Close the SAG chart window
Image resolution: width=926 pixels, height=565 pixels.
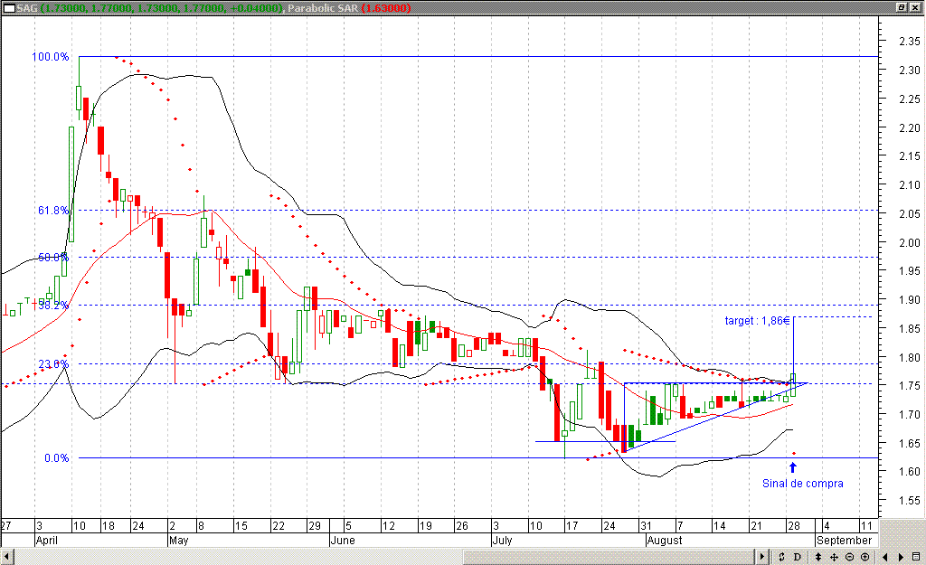pyautogui.click(x=915, y=7)
